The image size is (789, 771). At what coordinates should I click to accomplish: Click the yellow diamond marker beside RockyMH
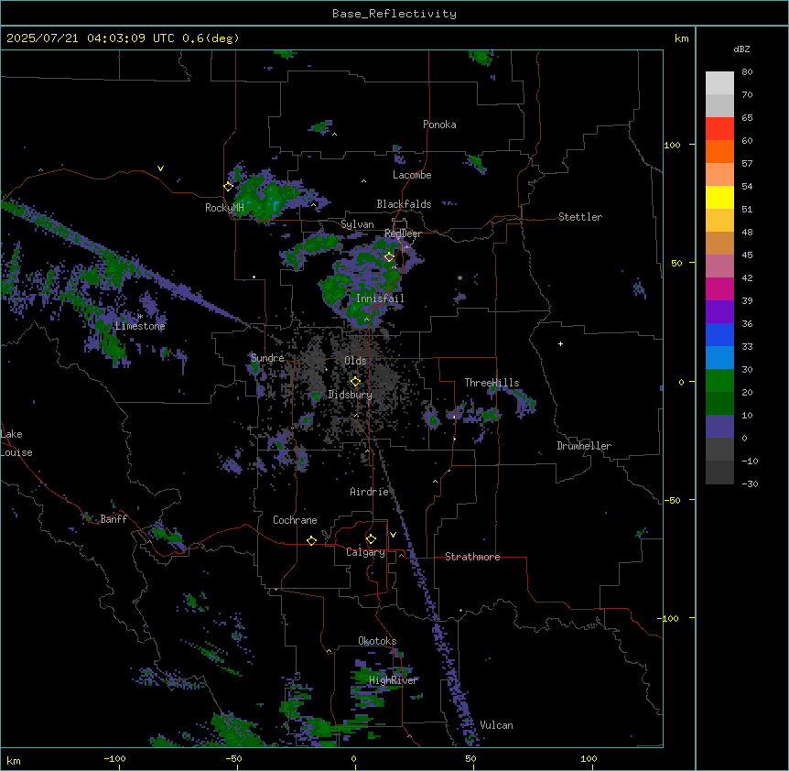coord(229,187)
